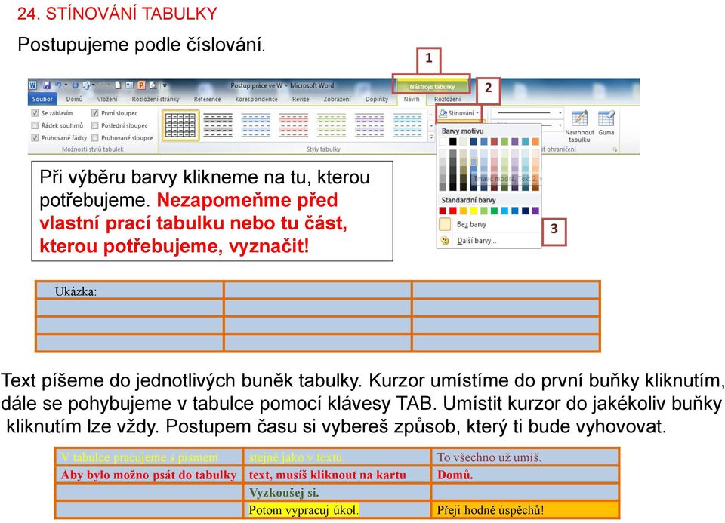Screen dimensions: 725x523
Task: Pick the dark blue theme color swatch
Action: point(474,141)
